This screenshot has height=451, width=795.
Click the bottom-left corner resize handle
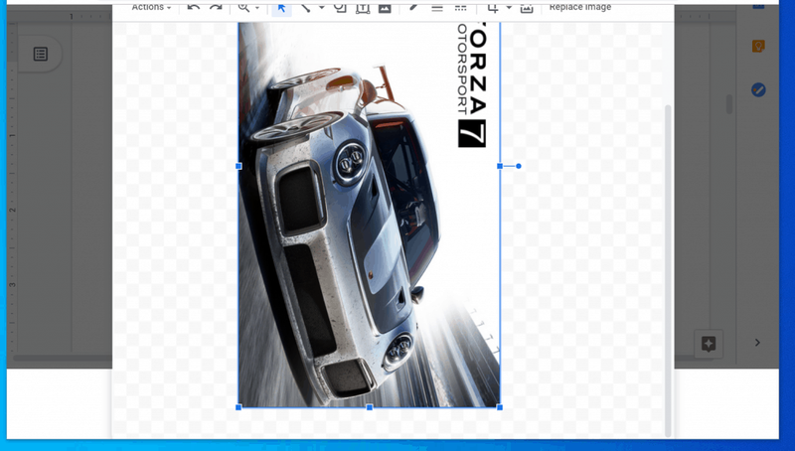(x=238, y=407)
